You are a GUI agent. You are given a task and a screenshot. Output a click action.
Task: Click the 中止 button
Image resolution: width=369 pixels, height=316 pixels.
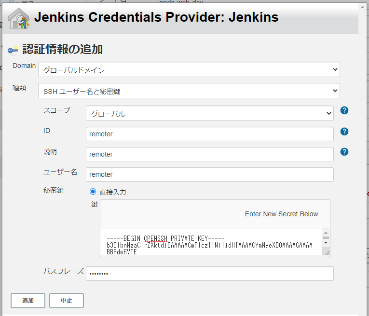tap(67, 300)
